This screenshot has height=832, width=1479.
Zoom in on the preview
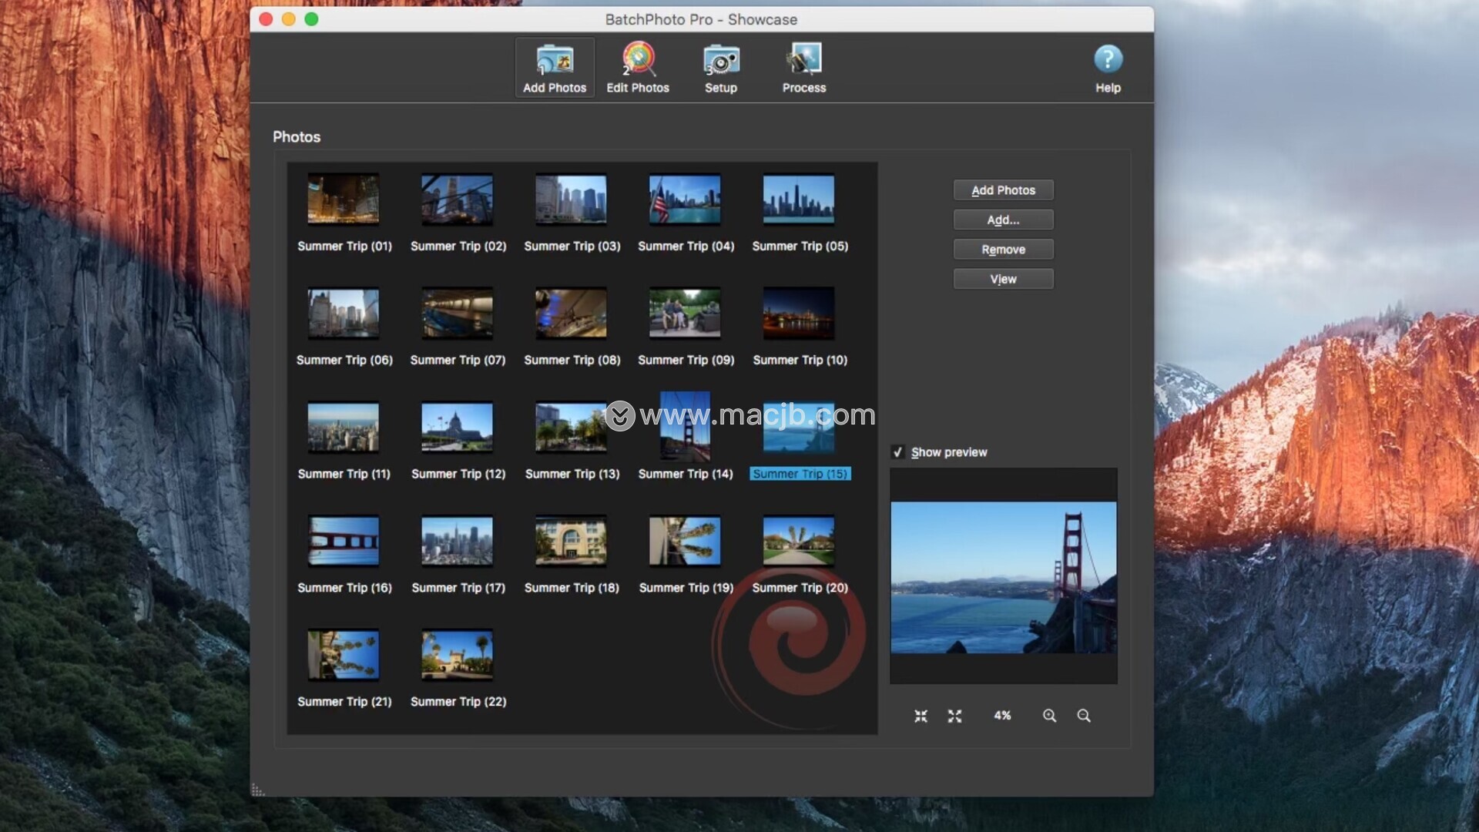point(1049,716)
